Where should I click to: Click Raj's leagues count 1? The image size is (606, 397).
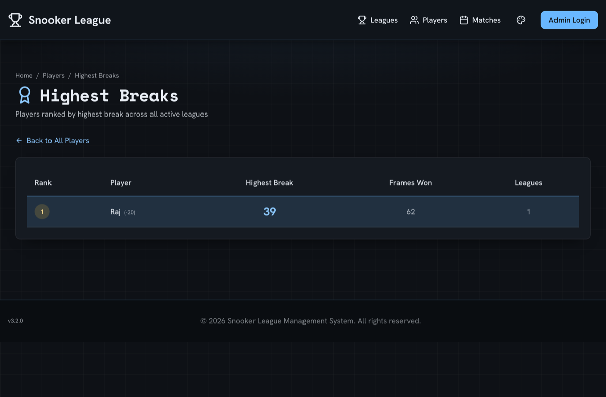(529, 212)
